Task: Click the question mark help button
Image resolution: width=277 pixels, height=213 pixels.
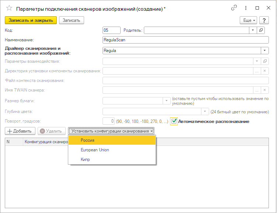Action: 264,20
